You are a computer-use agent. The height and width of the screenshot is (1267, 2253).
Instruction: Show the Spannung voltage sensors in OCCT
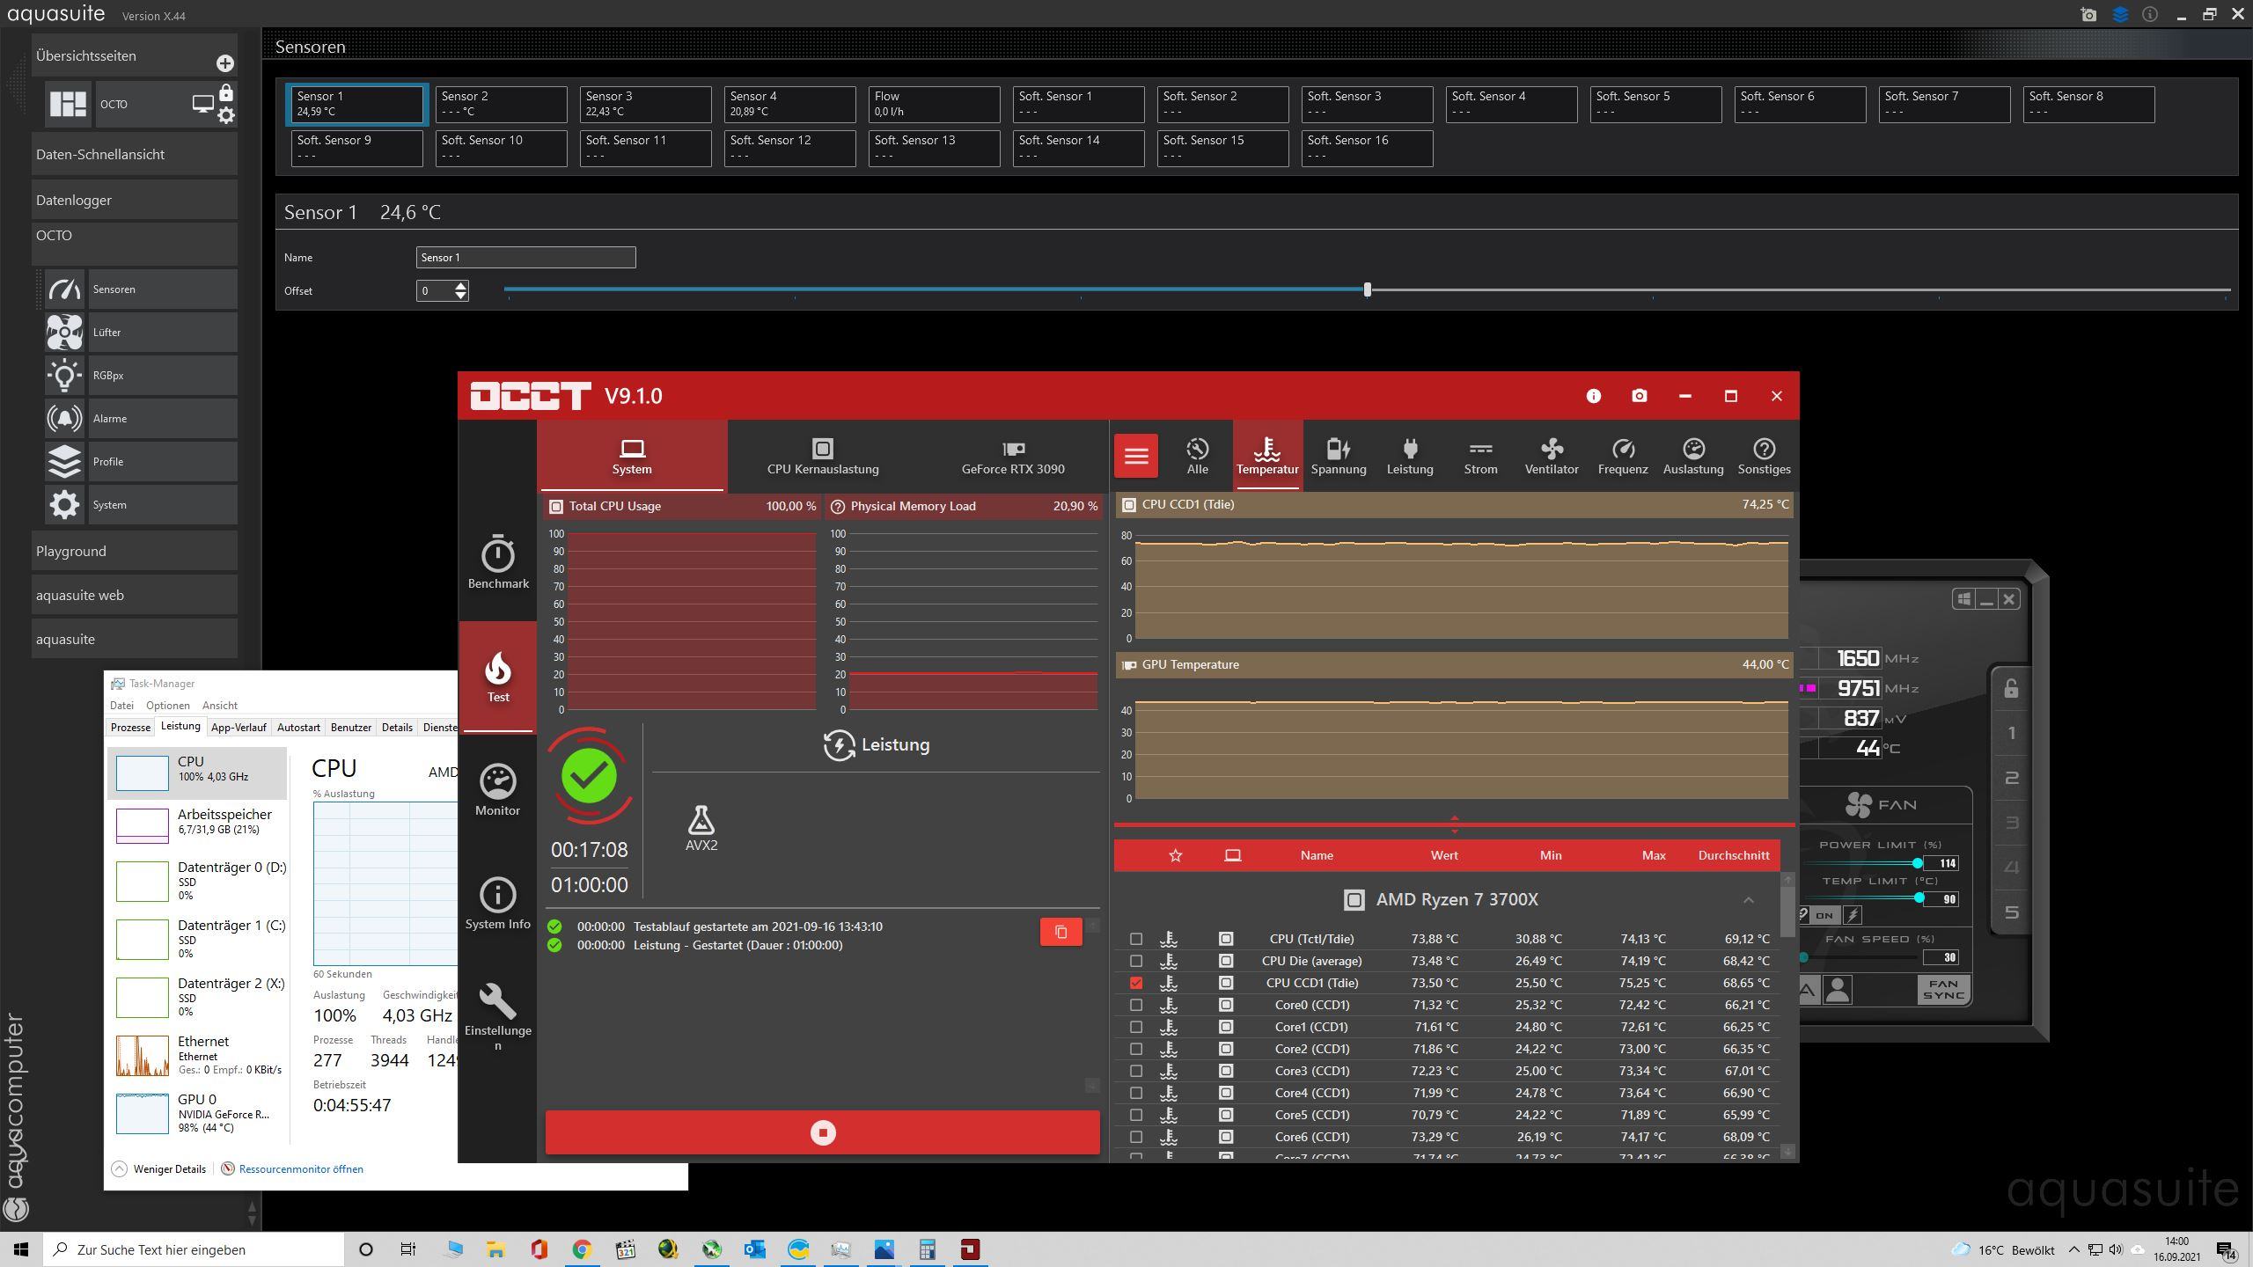[1339, 456]
